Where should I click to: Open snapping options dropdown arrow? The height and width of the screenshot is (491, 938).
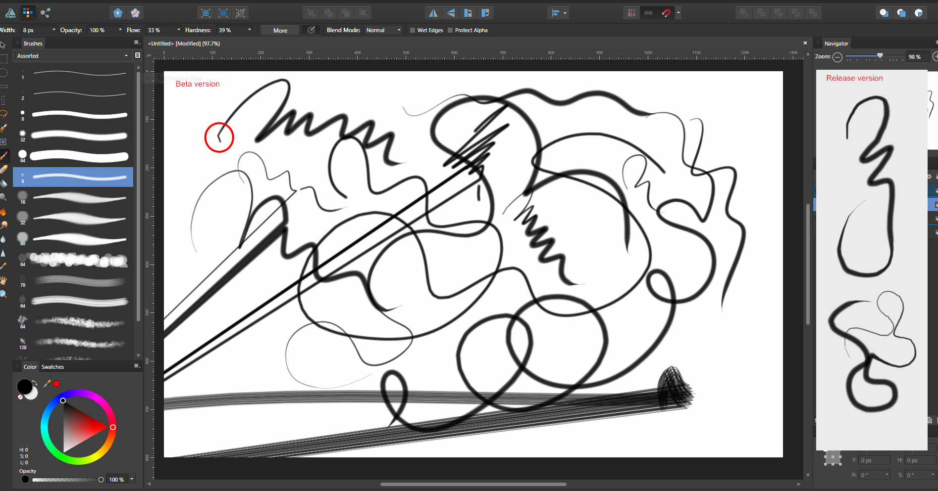(x=678, y=13)
